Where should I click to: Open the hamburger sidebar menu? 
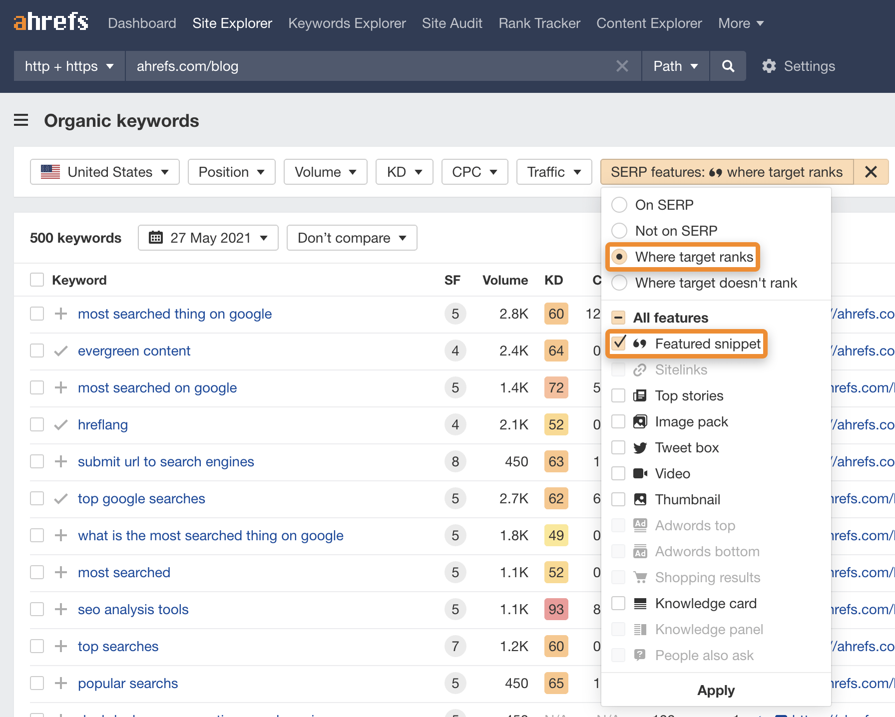(21, 120)
